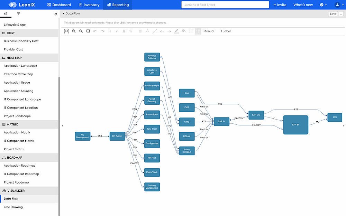Open the Dashboard tab
Viewport: 346px width, 216px height.
[x=59, y=4]
